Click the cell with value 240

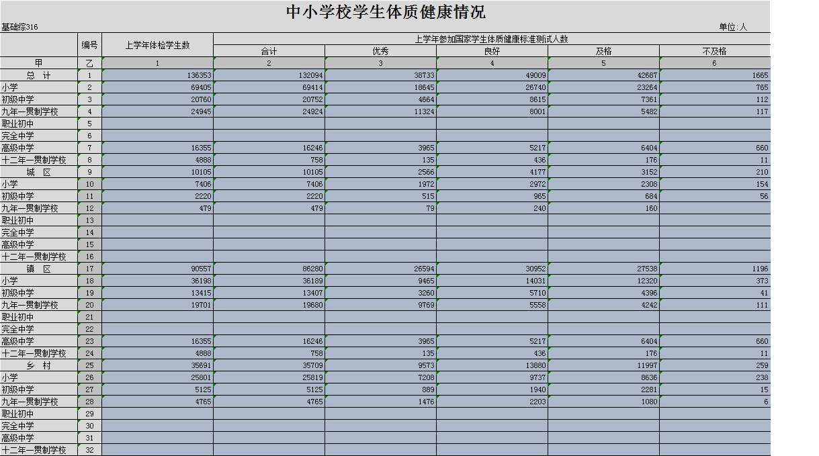tap(492, 208)
